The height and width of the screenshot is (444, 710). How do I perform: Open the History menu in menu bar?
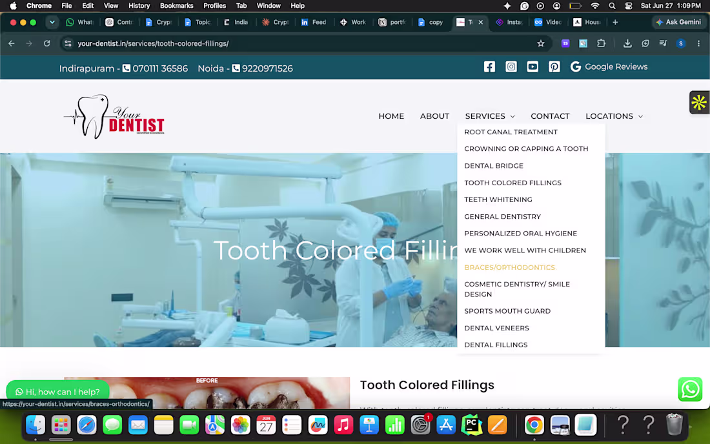click(139, 6)
